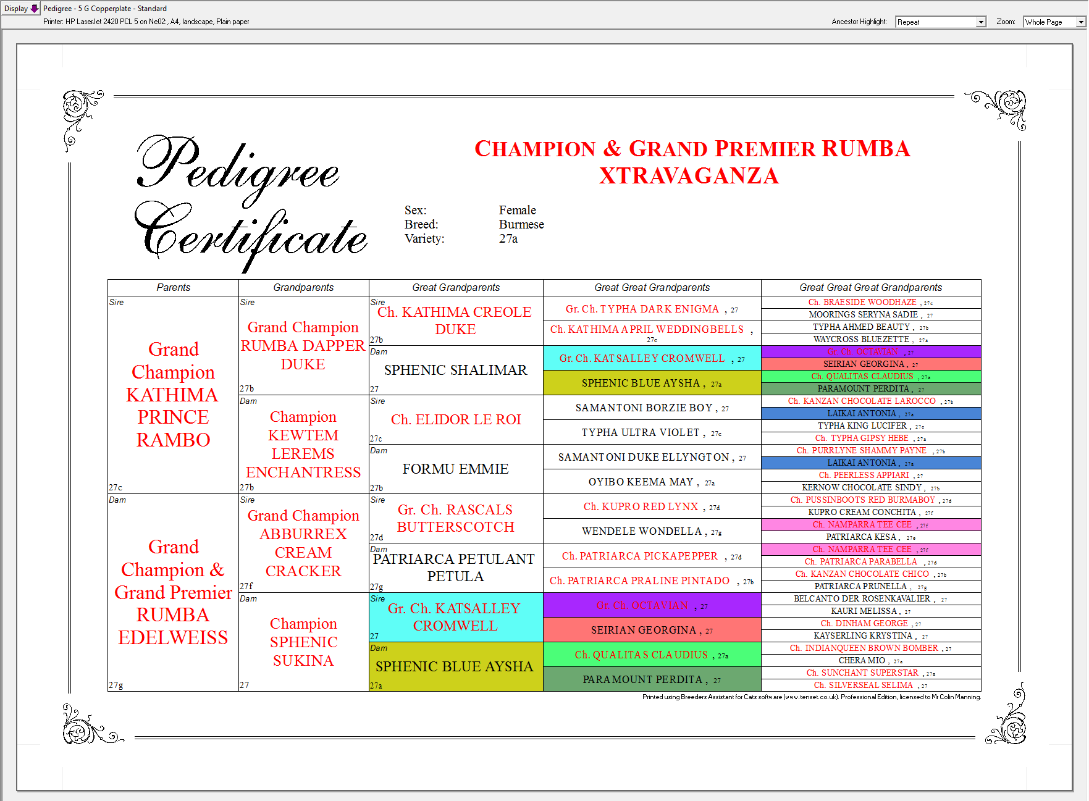Click Ch. Purrlyne Shammy Payne entry
1089x801 pixels.
pyautogui.click(x=871, y=451)
